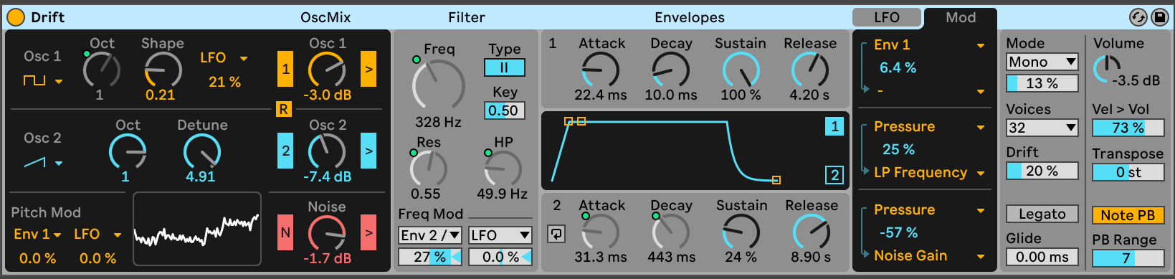Open Freq Mod LFO source dropdown
The width and height of the screenshot is (1175, 279).
(x=500, y=235)
